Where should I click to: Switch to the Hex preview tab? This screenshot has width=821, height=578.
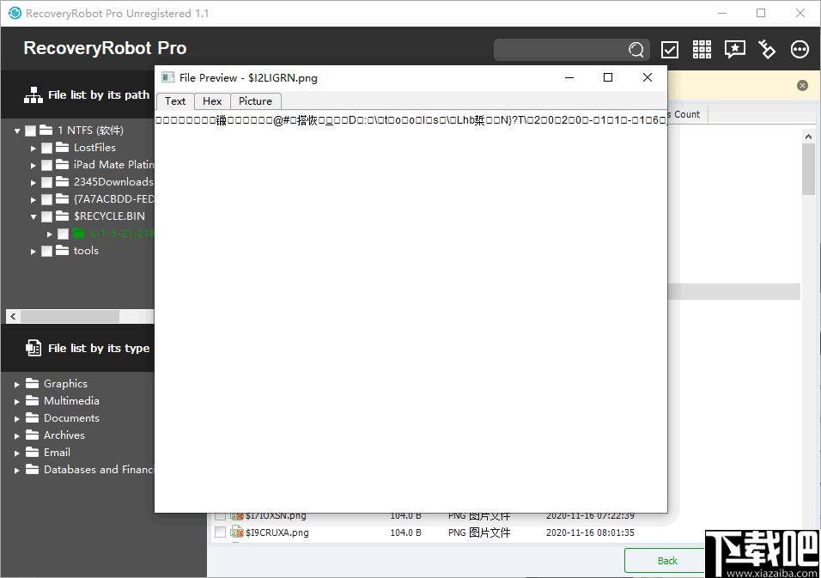(x=212, y=101)
